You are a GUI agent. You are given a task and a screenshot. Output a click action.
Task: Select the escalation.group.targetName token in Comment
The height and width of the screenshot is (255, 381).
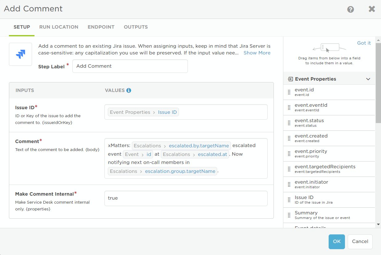[163, 171]
